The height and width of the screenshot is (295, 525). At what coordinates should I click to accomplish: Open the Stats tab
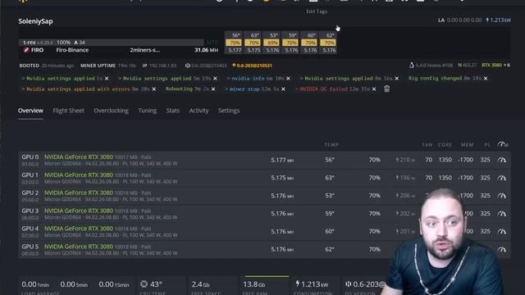pos(173,111)
